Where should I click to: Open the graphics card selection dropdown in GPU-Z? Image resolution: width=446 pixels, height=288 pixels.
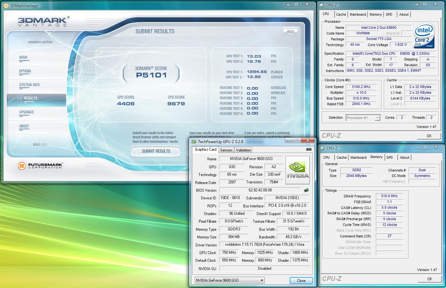[x=230, y=280]
